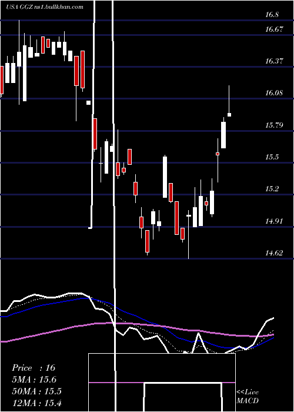The height and width of the screenshot is (412, 294).
Task: Click the last small white candlestick near 15.9
Action: click(x=229, y=115)
